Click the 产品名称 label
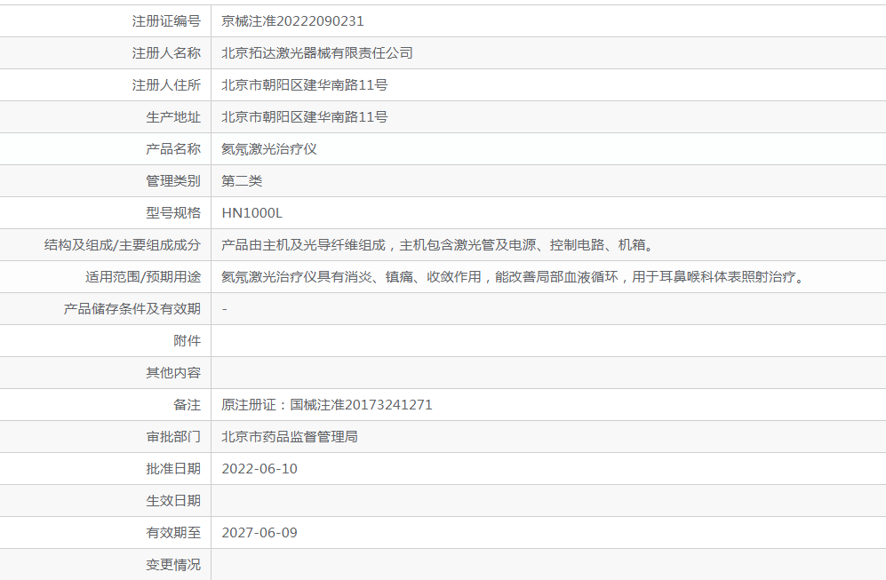886x580 pixels. [173, 149]
